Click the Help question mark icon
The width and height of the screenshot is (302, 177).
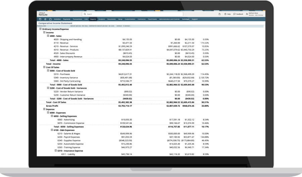tap(226, 14)
